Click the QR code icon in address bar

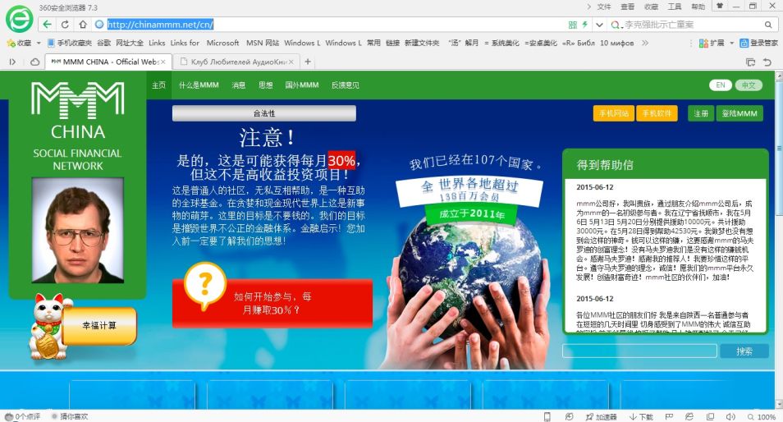tap(573, 25)
